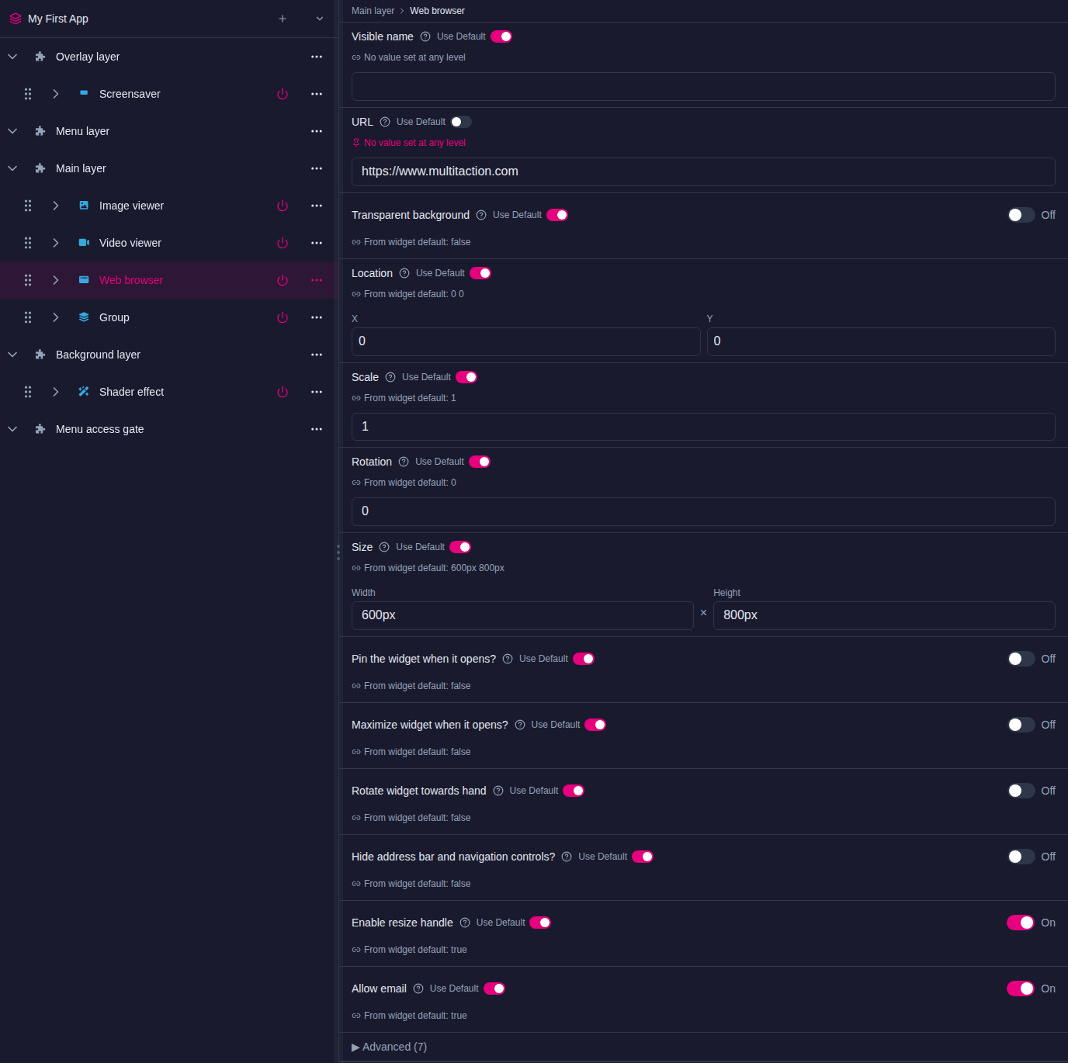Toggle power for the Image viewer widget
1068x1063 pixels.
tap(283, 206)
